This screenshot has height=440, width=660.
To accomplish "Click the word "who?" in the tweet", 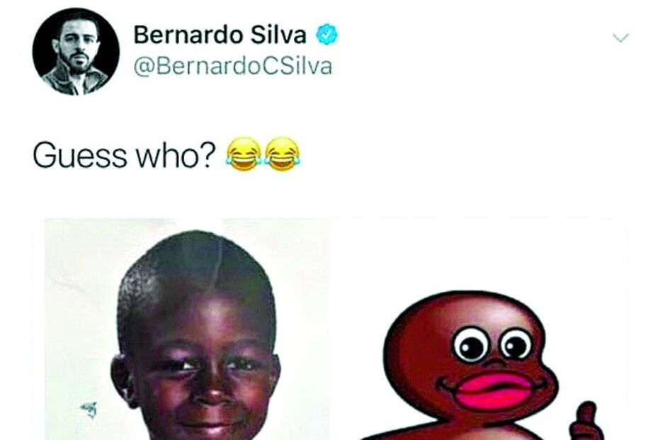I will pos(176,156).
